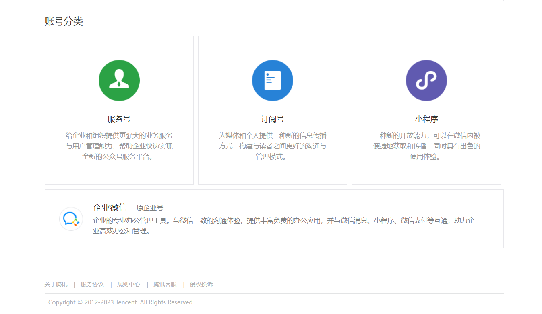Open the 服务协议 footer link
This screenshot has height=314, width=542.
pyautogui.click(x=92, y=284)
